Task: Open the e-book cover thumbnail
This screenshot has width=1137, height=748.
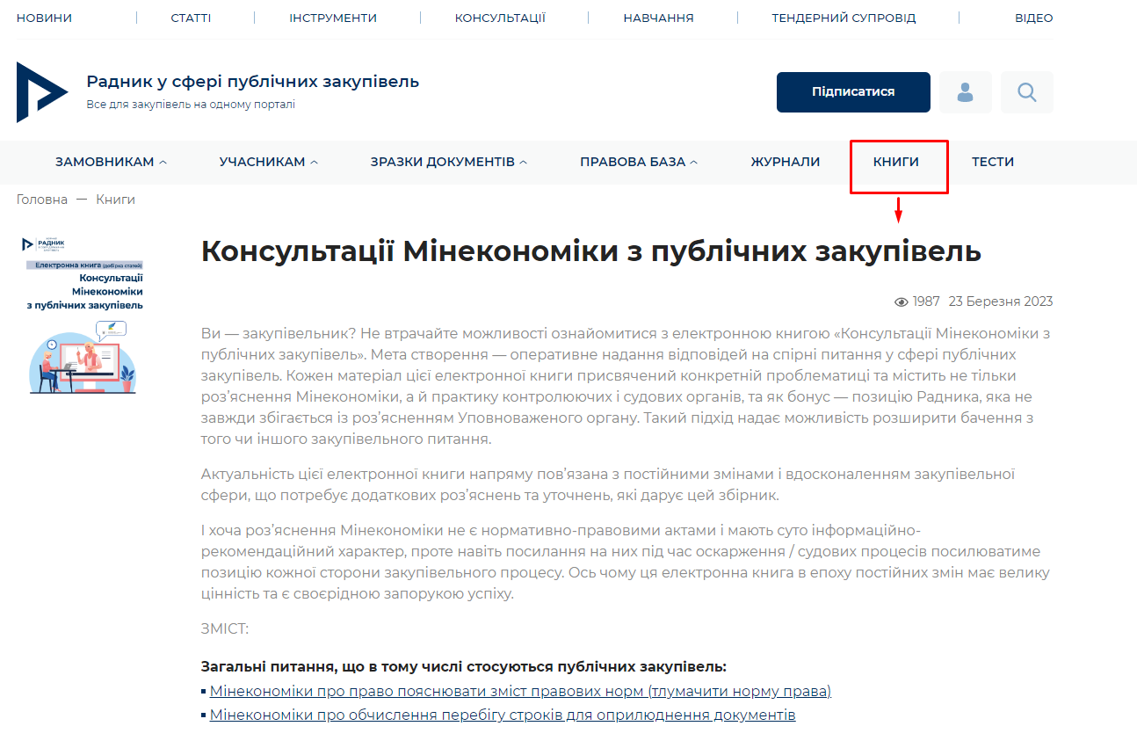Action: pos(83,315)
